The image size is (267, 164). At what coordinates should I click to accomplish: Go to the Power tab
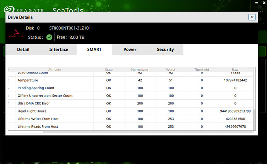tap(130, 50)
